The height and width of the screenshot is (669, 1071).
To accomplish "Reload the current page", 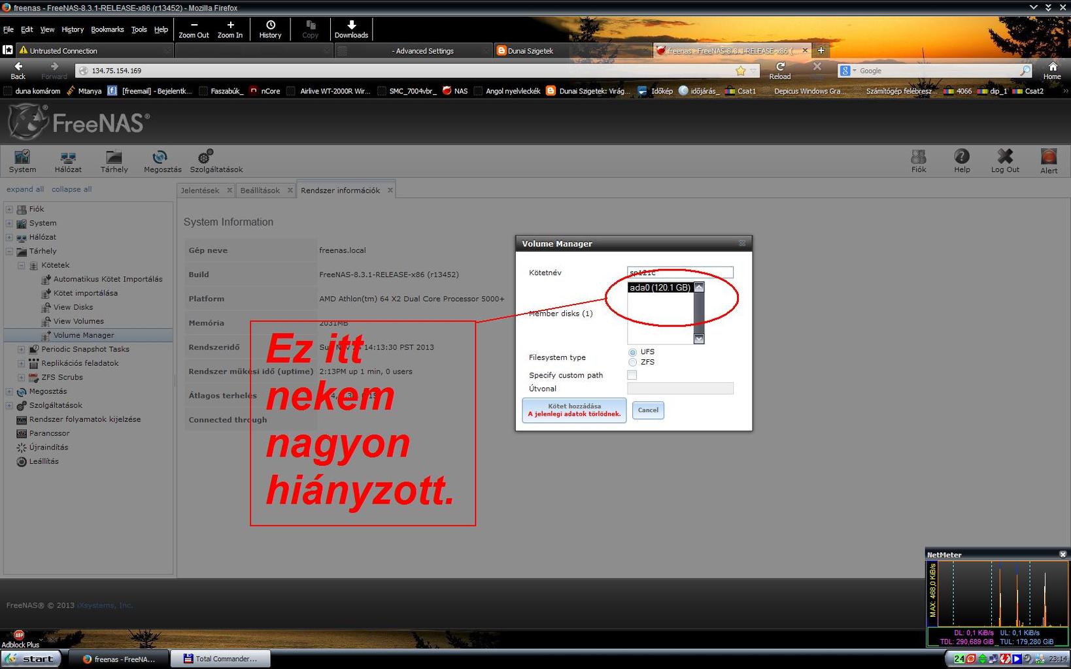I will pos(780,71).
